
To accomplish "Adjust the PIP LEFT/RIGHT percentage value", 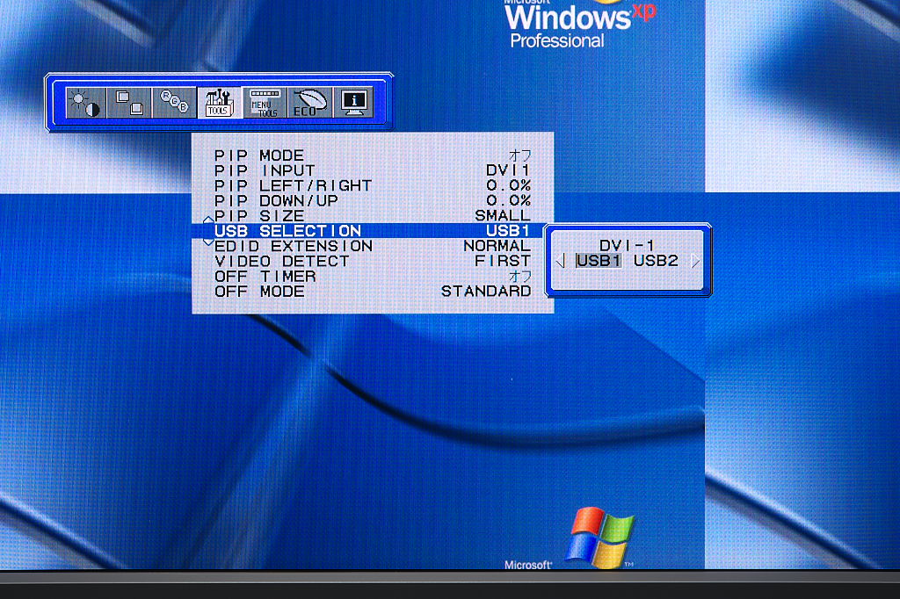I will pos(508,185).
